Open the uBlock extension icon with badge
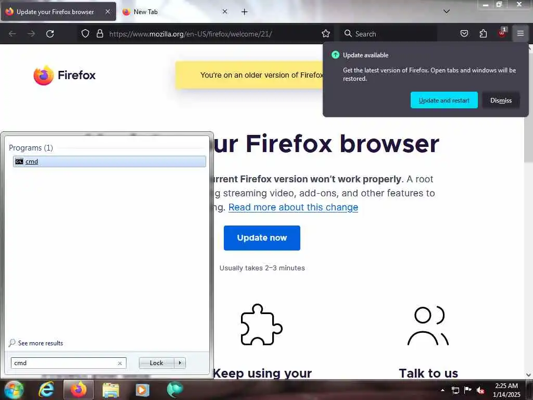533x400 pixels. coord(502,33)
